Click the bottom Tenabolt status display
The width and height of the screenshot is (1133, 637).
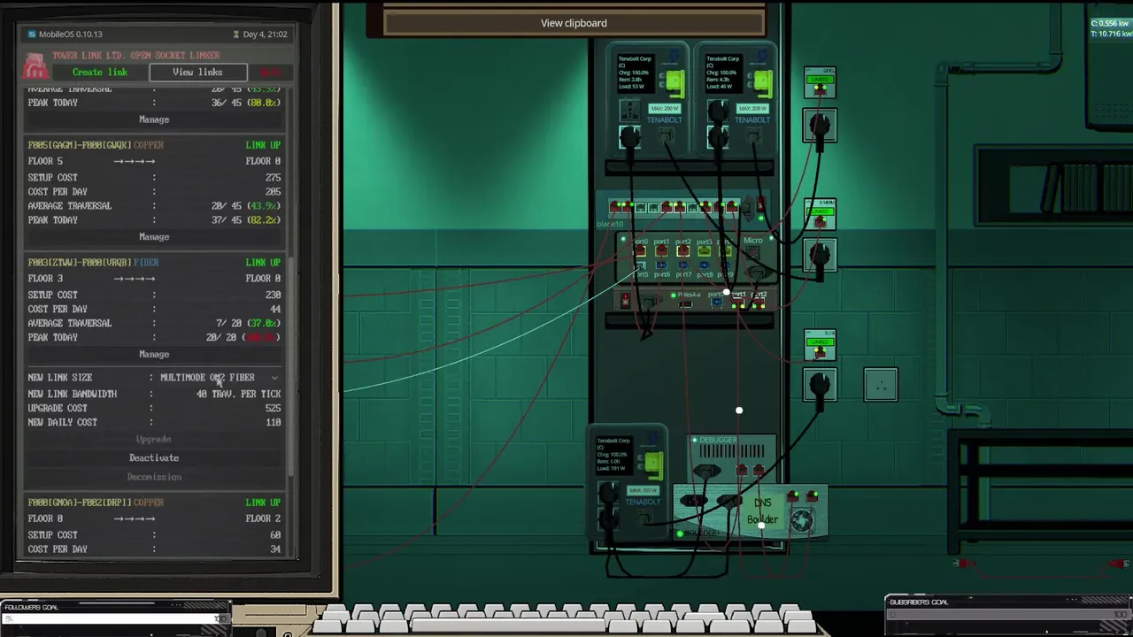614,455
